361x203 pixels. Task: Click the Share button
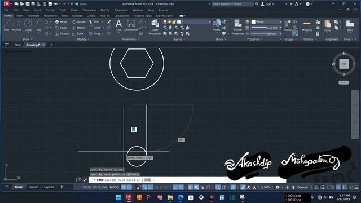tap(81, 4)
